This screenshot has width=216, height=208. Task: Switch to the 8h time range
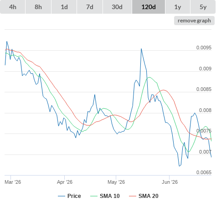click(38, 7)
